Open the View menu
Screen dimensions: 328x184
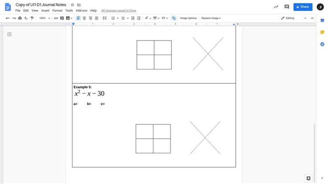pos(35,11)
